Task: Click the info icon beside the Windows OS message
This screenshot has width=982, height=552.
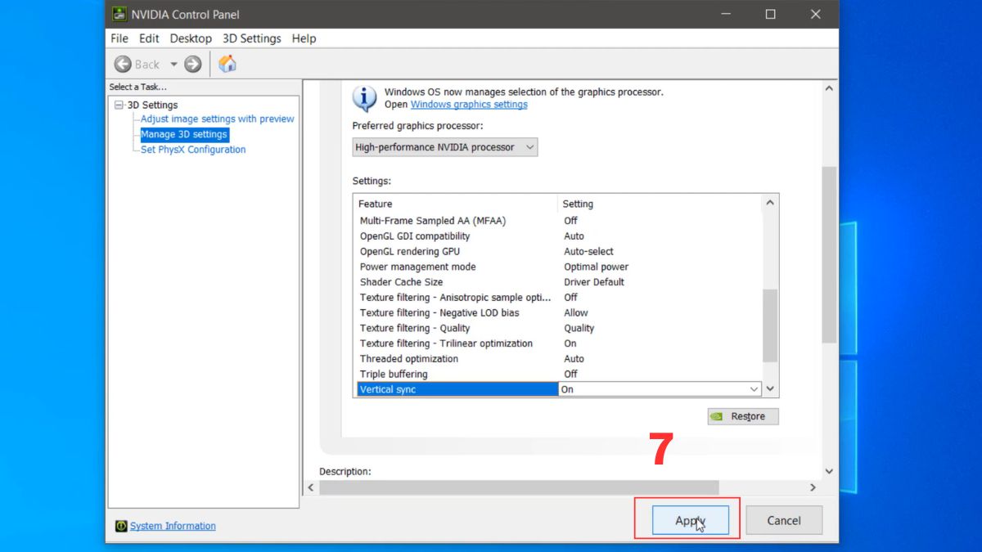Action: click(363, 97)
